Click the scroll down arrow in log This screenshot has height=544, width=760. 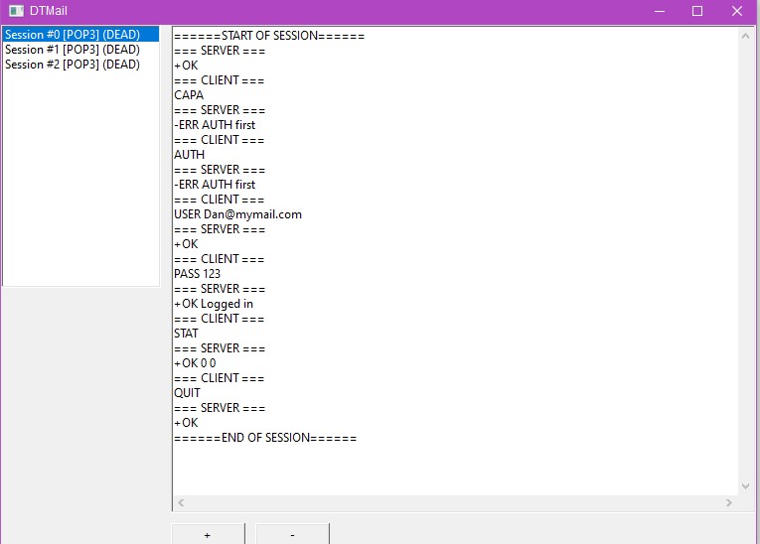click(x=745, y=485)
